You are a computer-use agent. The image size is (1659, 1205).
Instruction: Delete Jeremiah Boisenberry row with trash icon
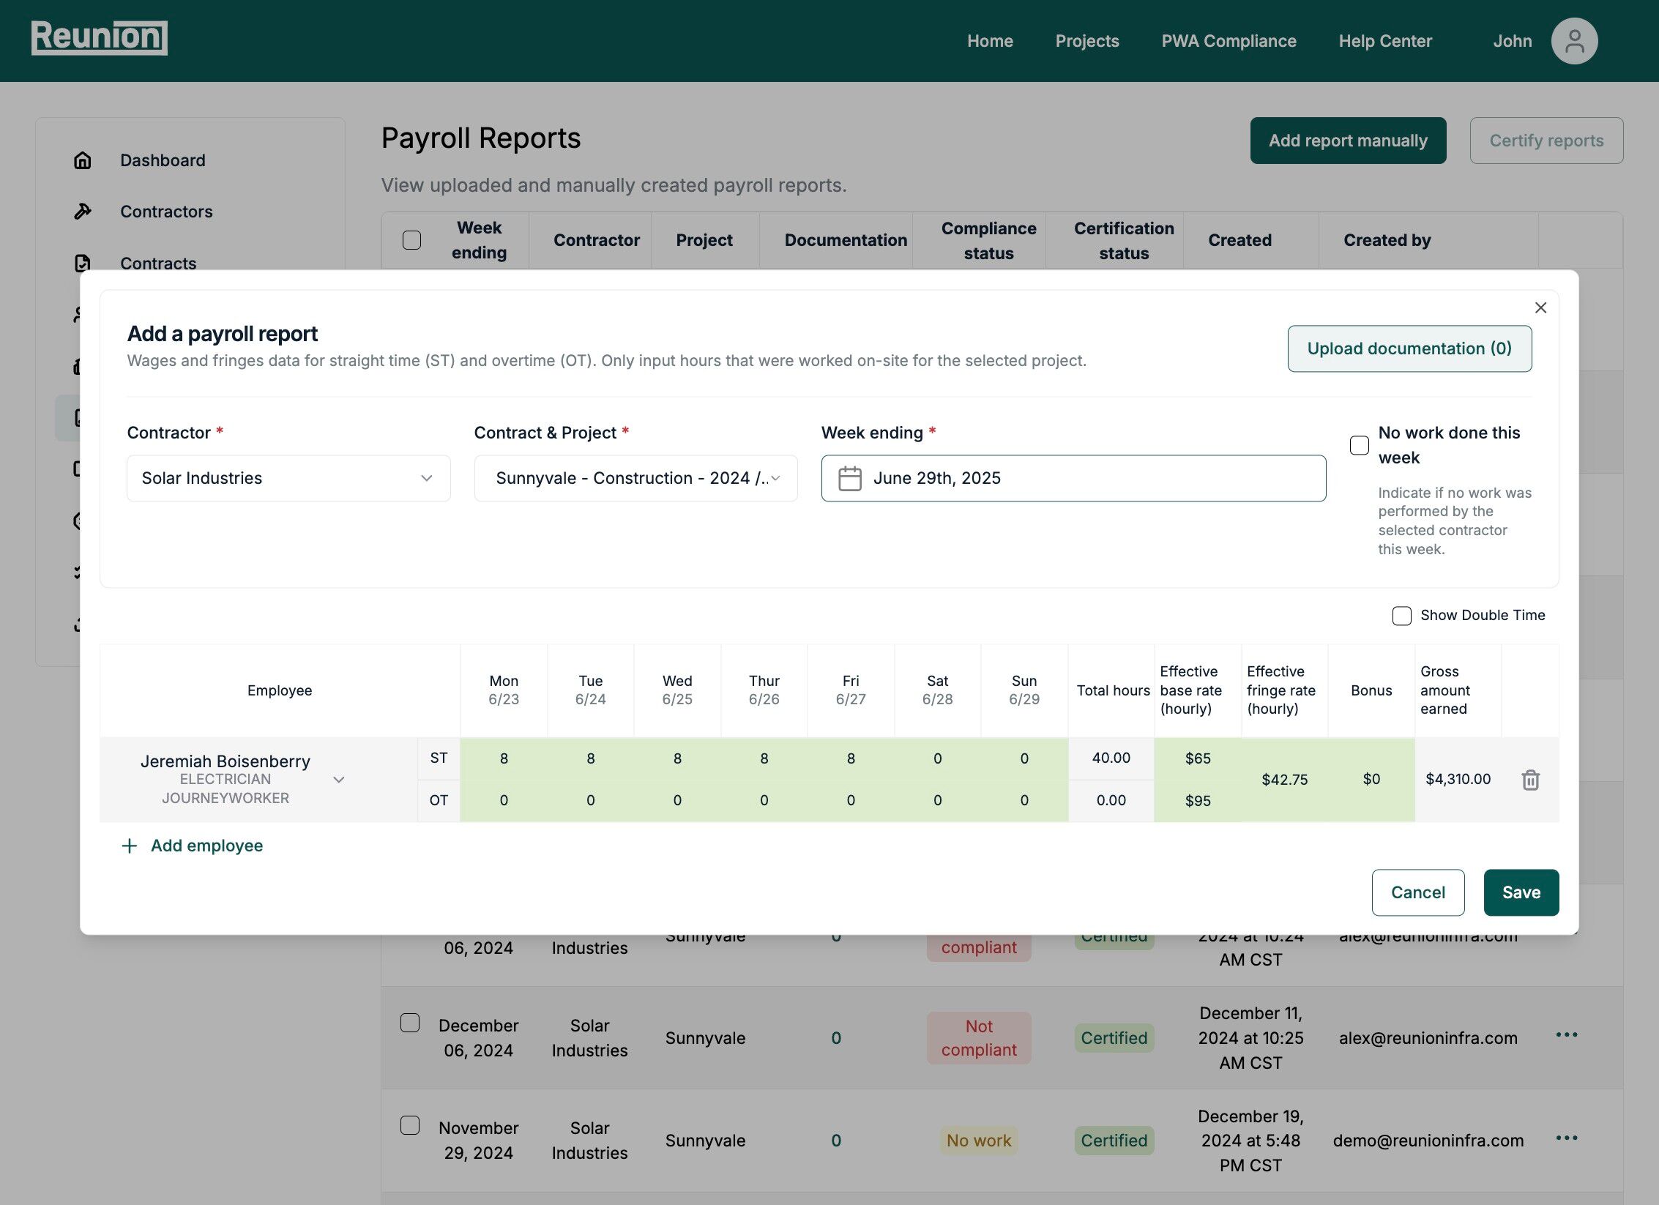[1530, 780]
